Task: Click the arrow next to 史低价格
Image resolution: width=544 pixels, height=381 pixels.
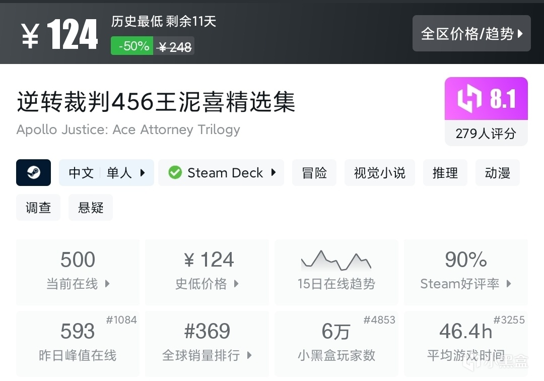Action: click(x=236, y=284)
